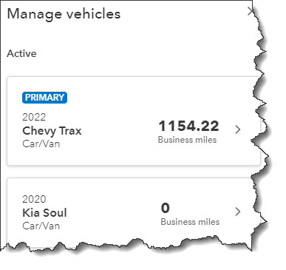Click the 2020 model year text
This screenshot has height=270, width=286.
[34, 199]
